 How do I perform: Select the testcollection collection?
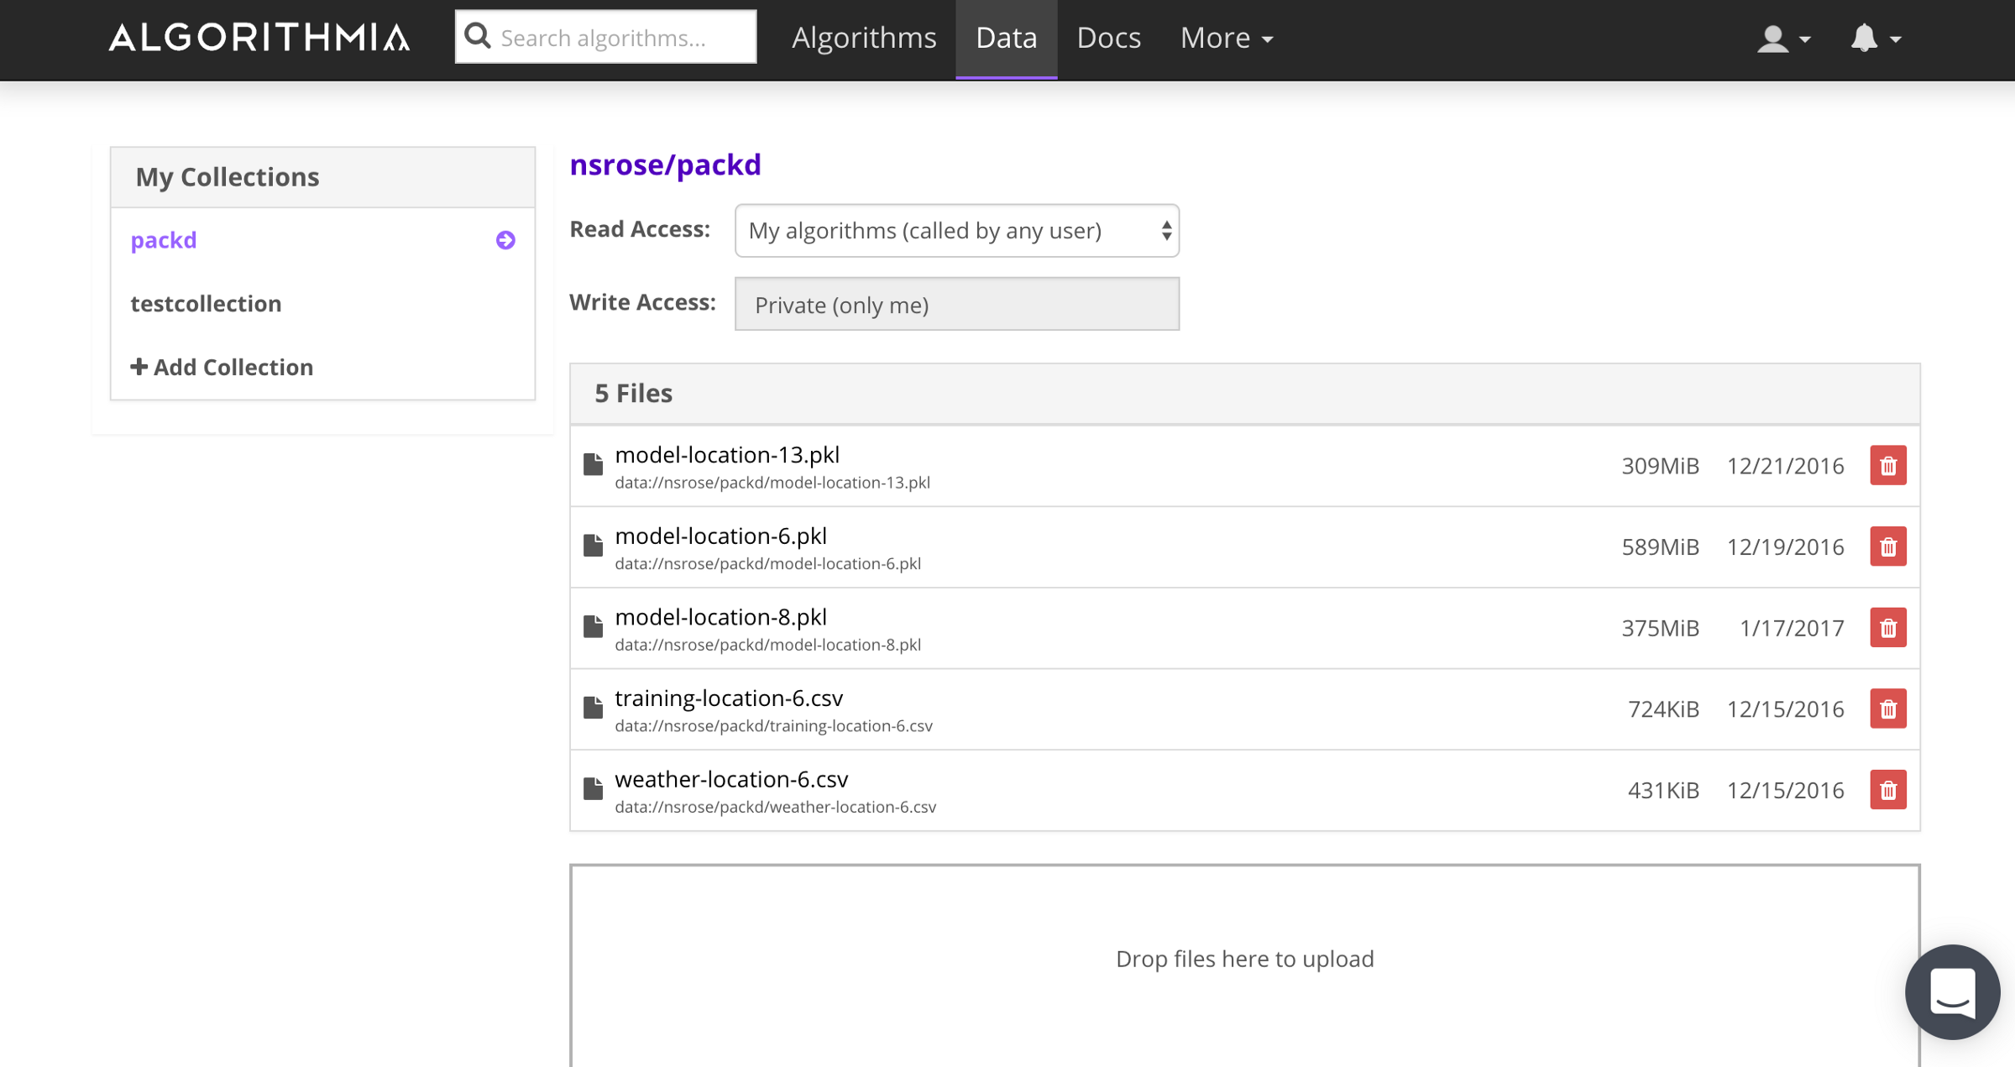pyautogui.click(x=206, y=303)
